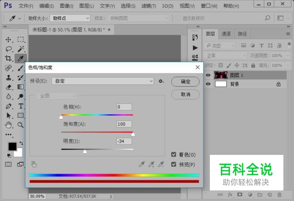The image size is (294, 201).
Task: Click the search icon in options bar
Action: point(268,18)
